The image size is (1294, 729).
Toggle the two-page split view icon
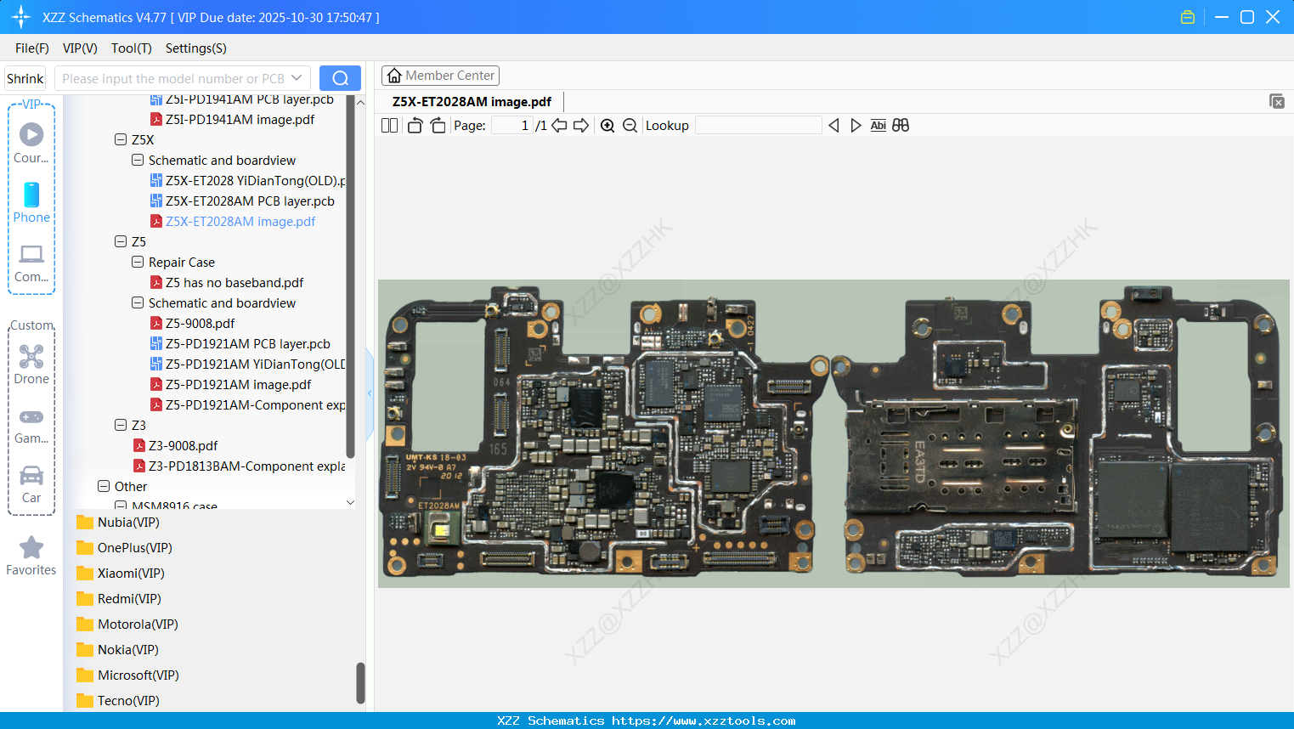389,126
